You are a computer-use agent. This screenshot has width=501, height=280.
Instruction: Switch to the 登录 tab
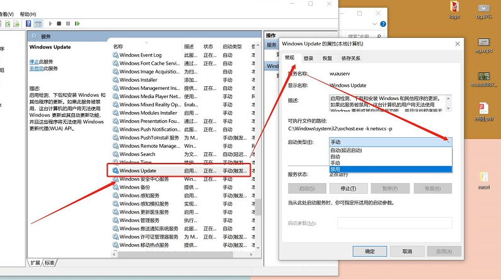tap(308, 58)
